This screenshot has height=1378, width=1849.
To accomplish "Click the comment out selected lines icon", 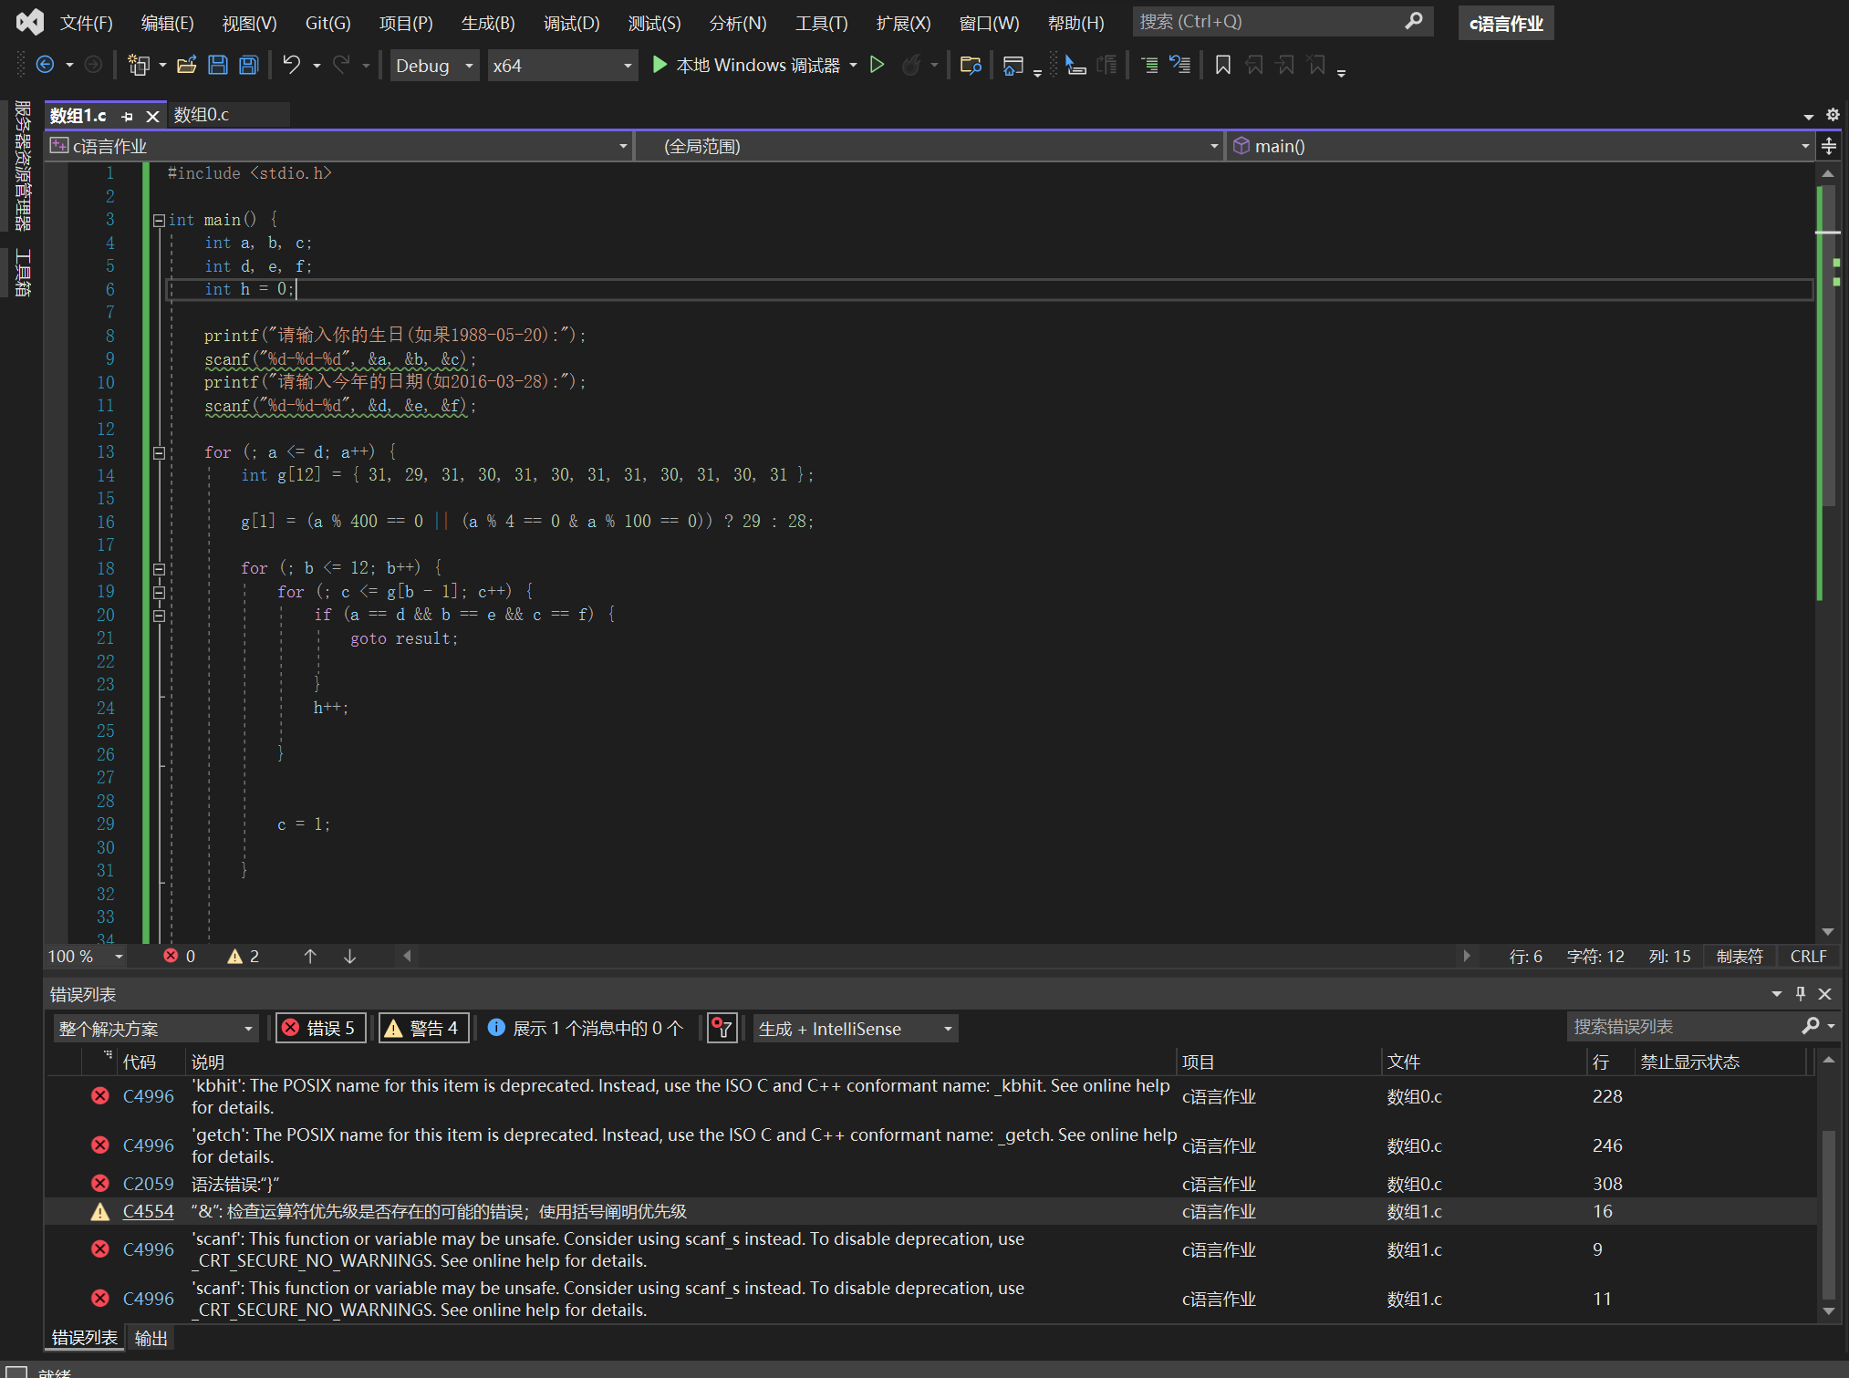I will pyautogui.click(x=1149, y=65).
